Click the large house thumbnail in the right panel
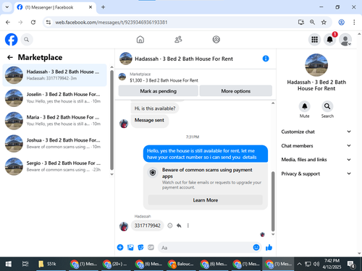Viewport: 362px width, 271px height. (x=316, y=65)
